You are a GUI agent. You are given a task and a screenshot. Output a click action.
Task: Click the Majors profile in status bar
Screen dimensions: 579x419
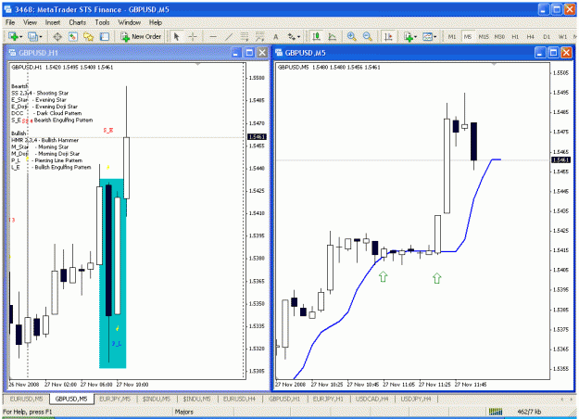[x=184, y=412]
